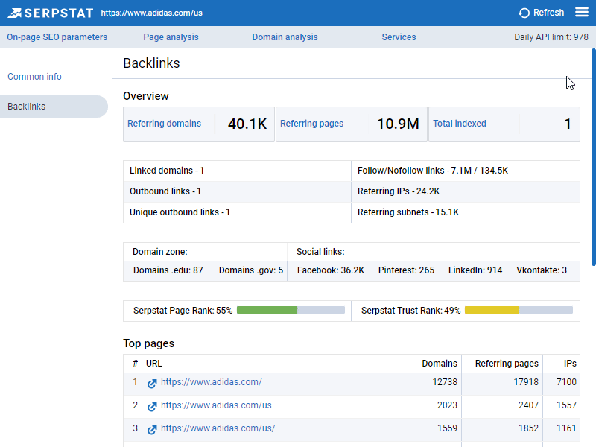Open the Domain analysis tab
Image resolution: width=596 pixels, height=447 pixels.
tap(285, 37)
